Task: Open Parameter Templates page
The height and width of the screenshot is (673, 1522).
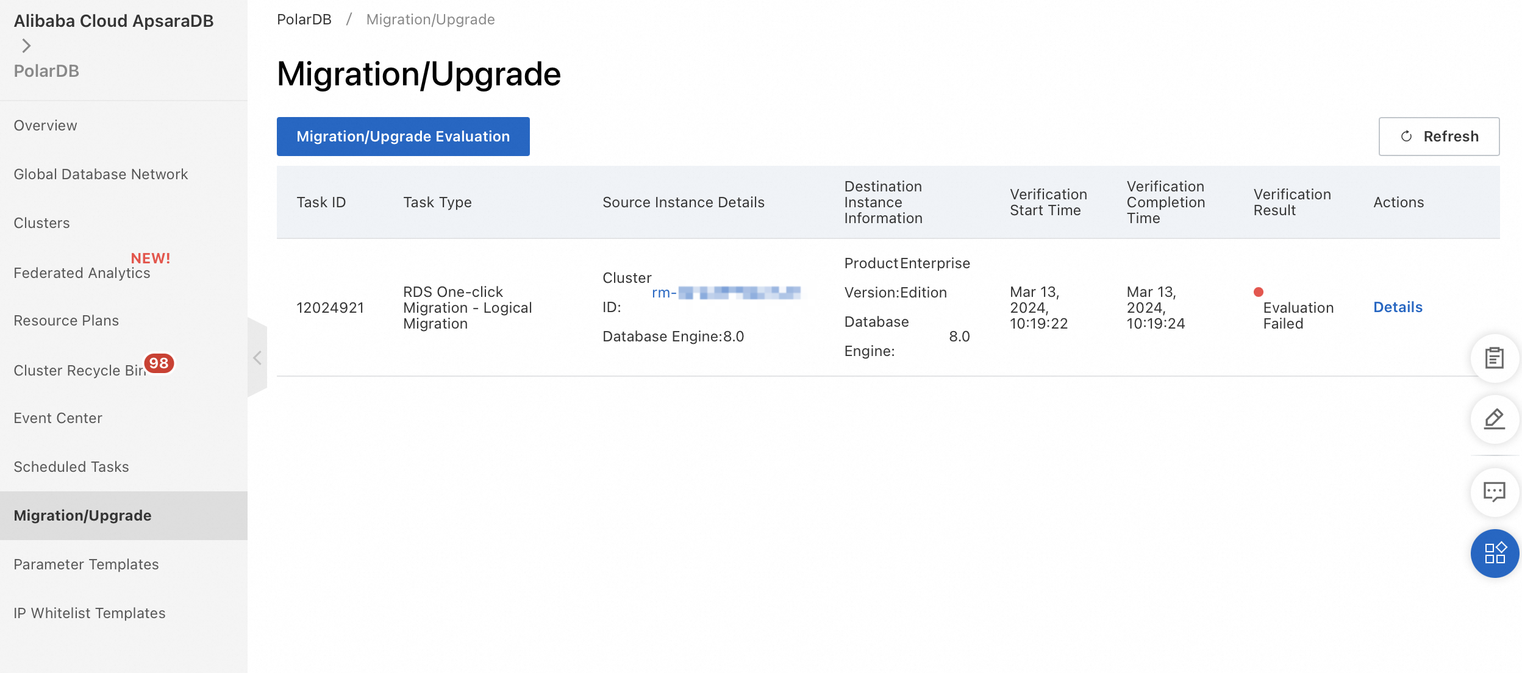Action: point(86,564)
